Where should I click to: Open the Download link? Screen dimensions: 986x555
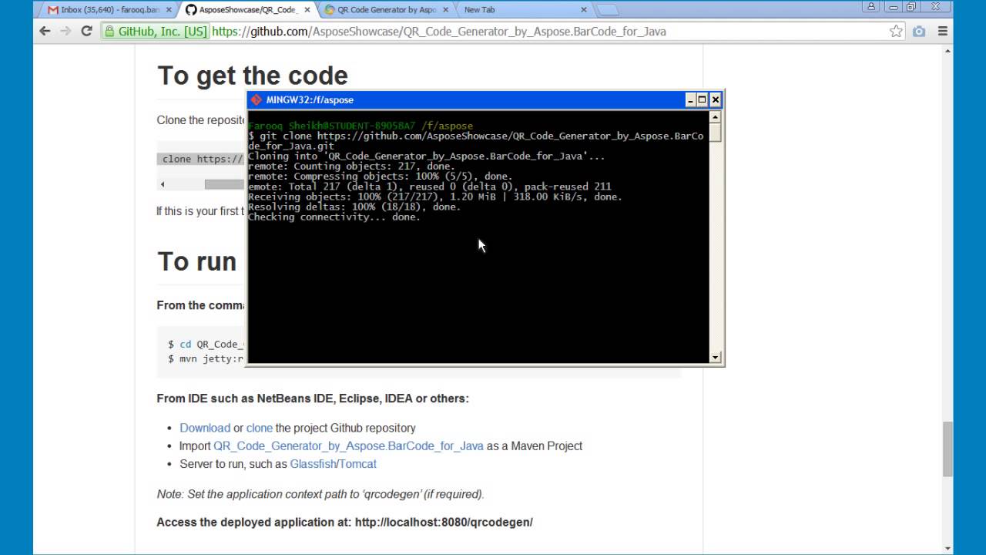(205, 428)
